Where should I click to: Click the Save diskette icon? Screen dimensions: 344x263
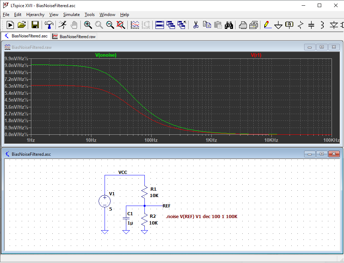click(x=35, y=25)
